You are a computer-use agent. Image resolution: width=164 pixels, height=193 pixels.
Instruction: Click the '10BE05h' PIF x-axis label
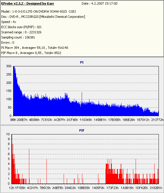coord(84,188)
